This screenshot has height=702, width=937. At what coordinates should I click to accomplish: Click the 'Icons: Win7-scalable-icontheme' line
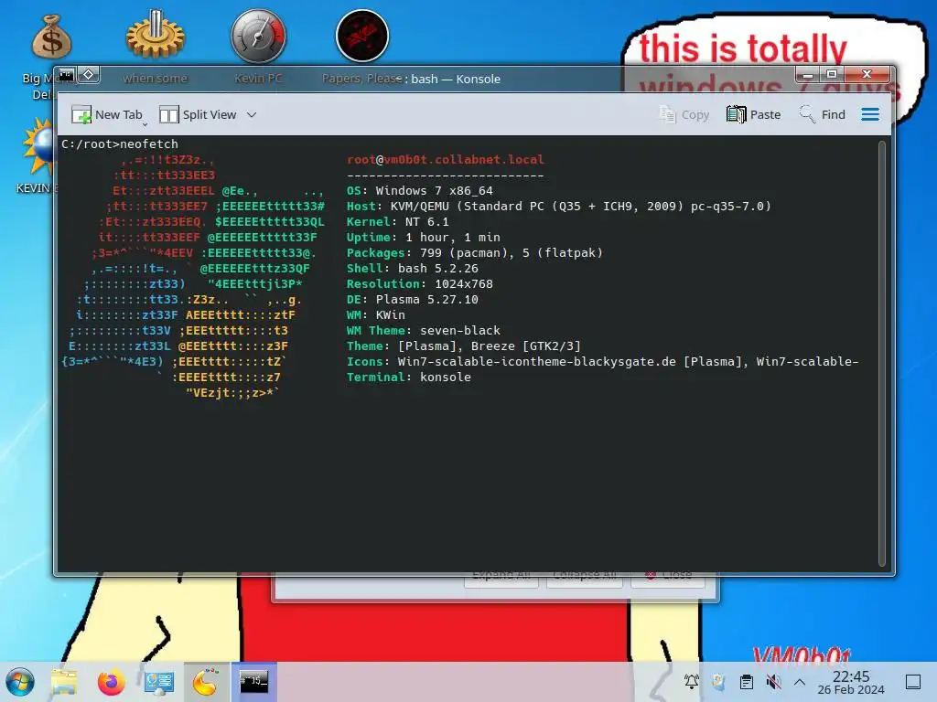(602, 361)
